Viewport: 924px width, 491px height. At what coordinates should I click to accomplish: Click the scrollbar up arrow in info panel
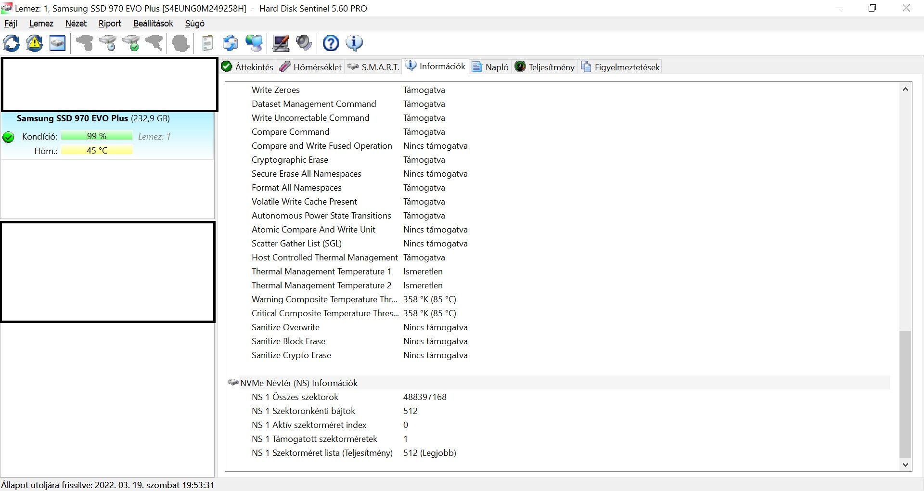tap(905, 89)
